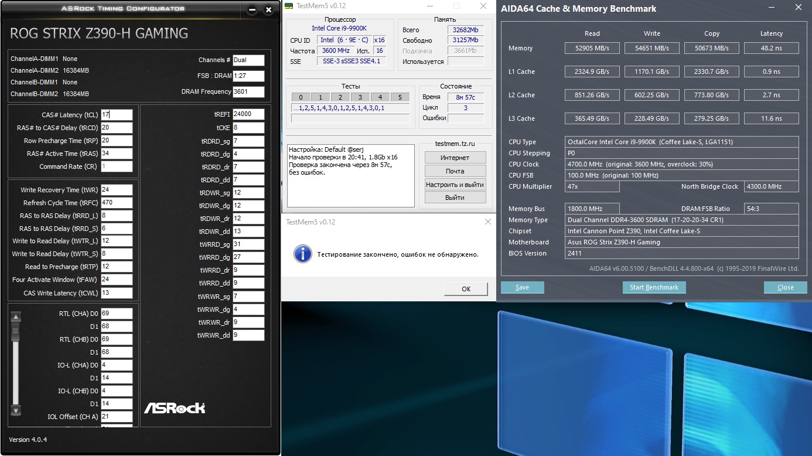
Task: Click the DRAM Frequency field showing 3601
Action: pyautogui.click(x=248, y=92)
